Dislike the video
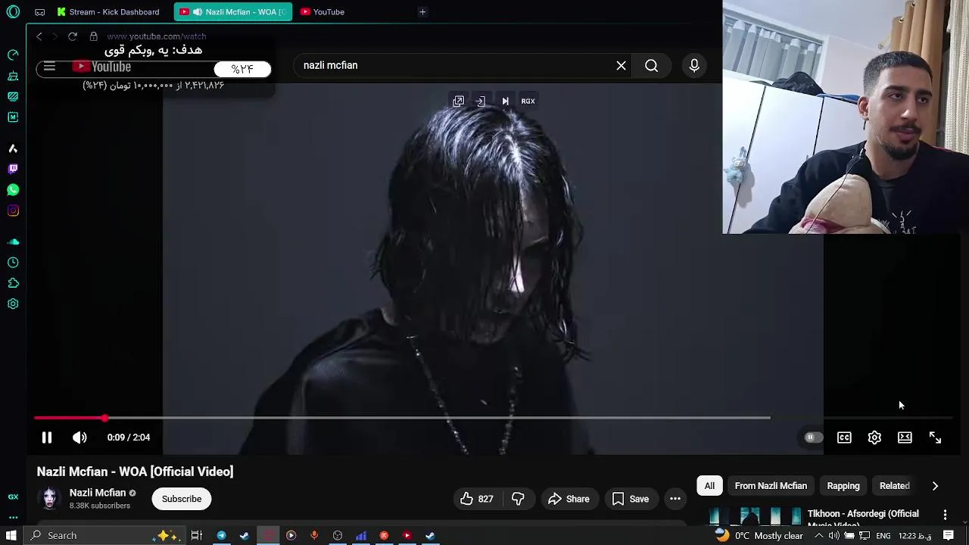This screenshot has width=969, height=545. (518, 499)
